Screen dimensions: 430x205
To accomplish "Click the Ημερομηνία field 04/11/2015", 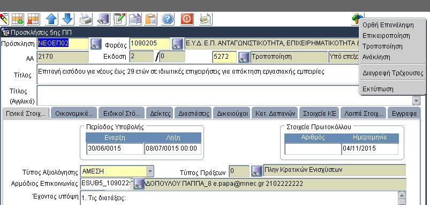I will [x=370, y=149].
